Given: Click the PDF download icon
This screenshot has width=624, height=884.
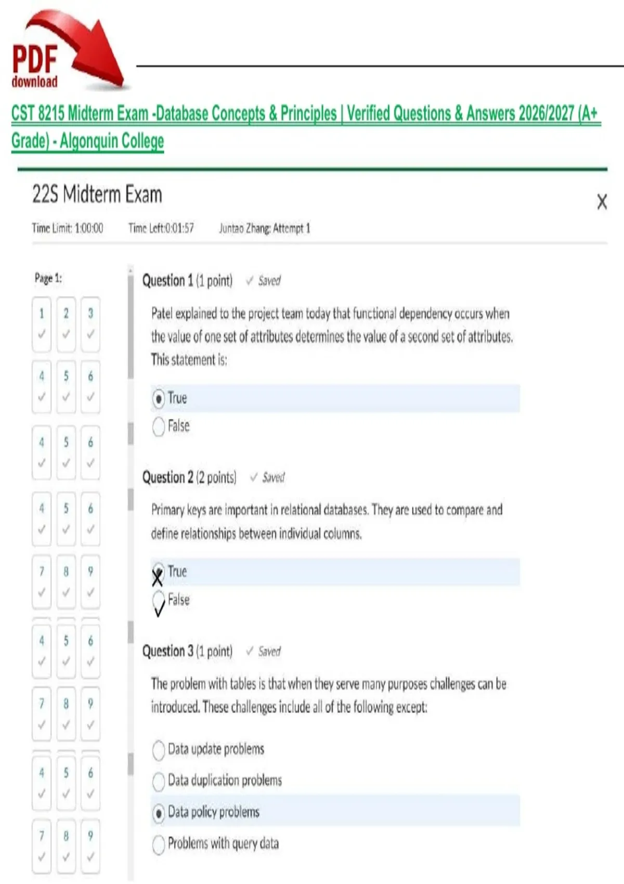Looking at the screenshot, I should pos(68,50).
